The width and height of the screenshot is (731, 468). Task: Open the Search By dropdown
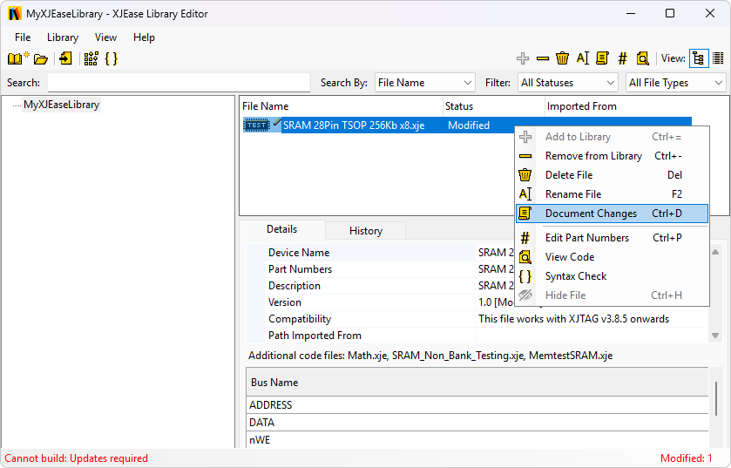[424, 83]
